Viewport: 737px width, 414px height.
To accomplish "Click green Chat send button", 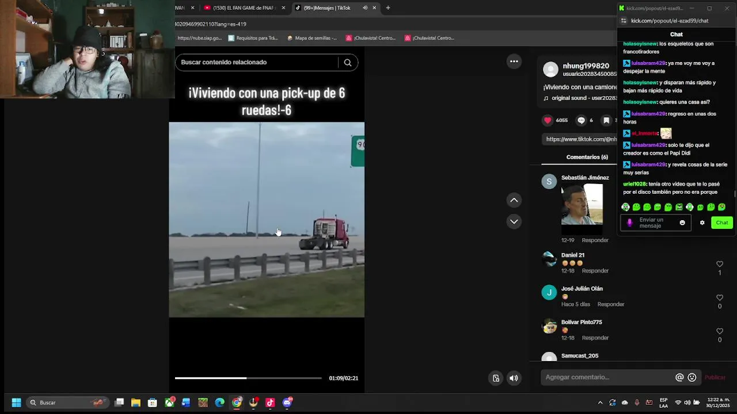I will 722,223.
